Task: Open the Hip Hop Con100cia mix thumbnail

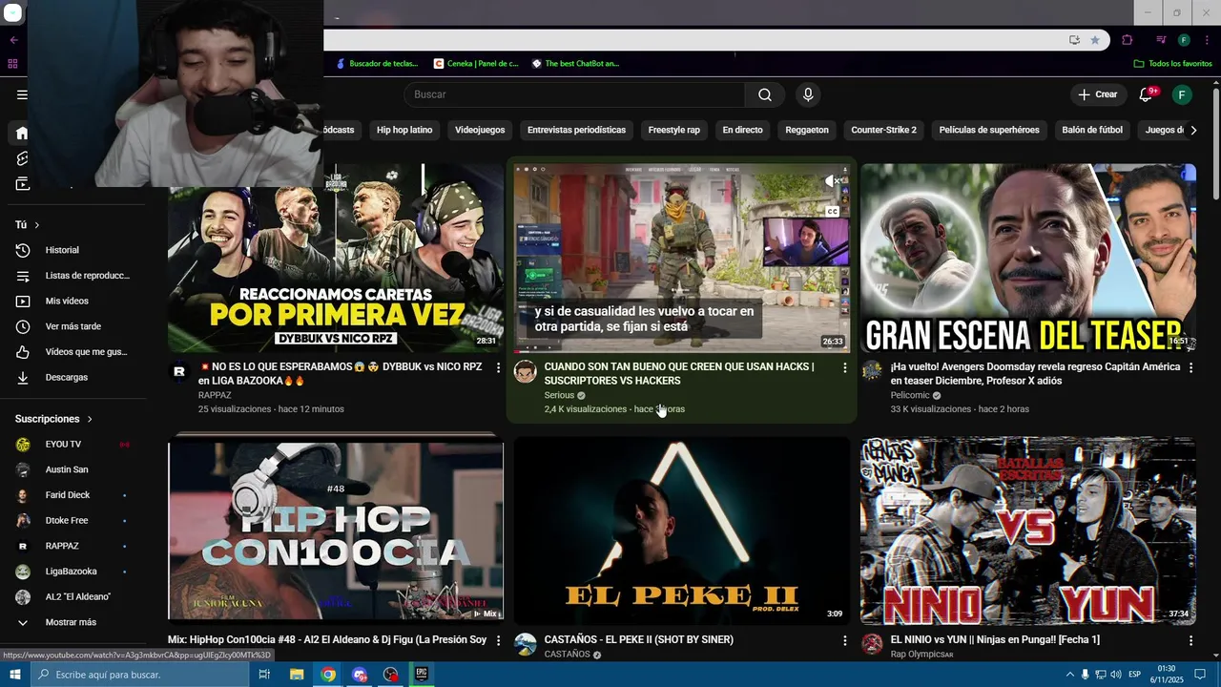Action: click(336, 531)
